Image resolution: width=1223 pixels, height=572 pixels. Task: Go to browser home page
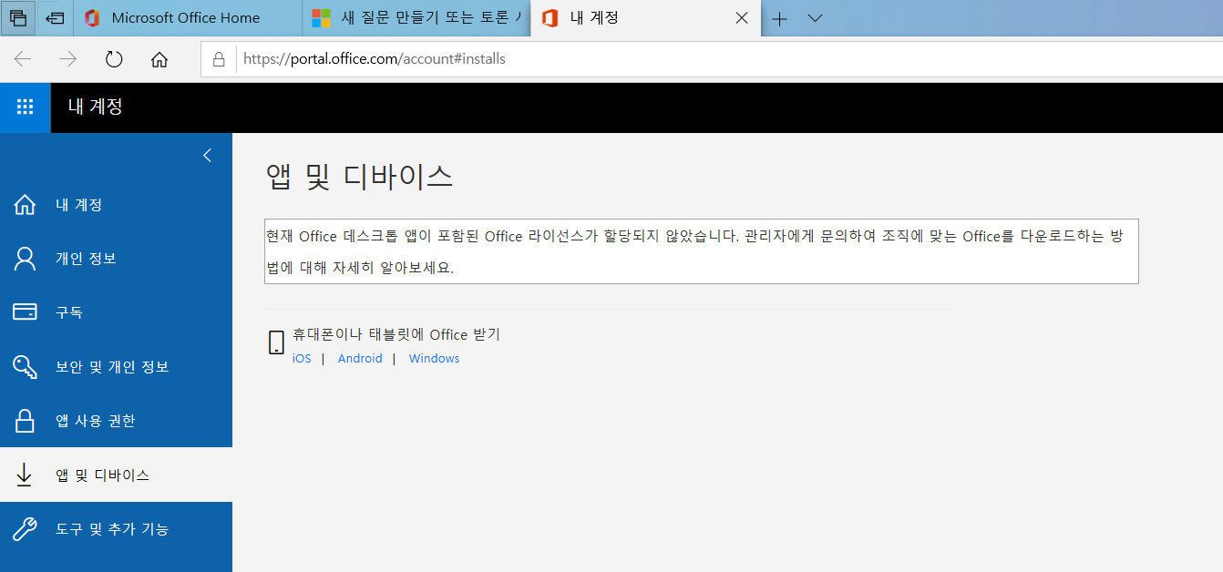159,59
